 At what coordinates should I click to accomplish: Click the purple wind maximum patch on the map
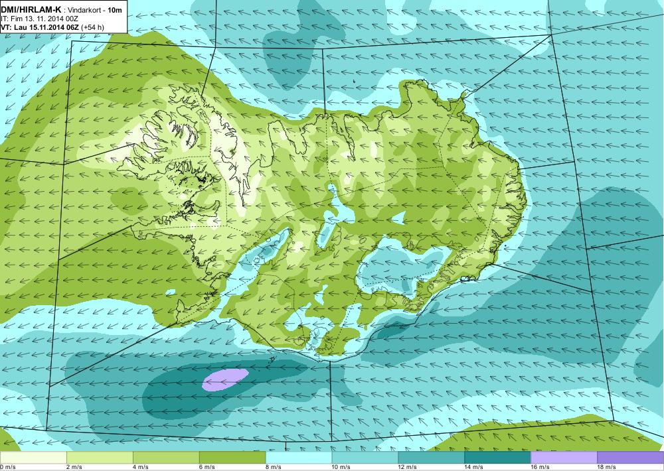(x=225, y=379)
